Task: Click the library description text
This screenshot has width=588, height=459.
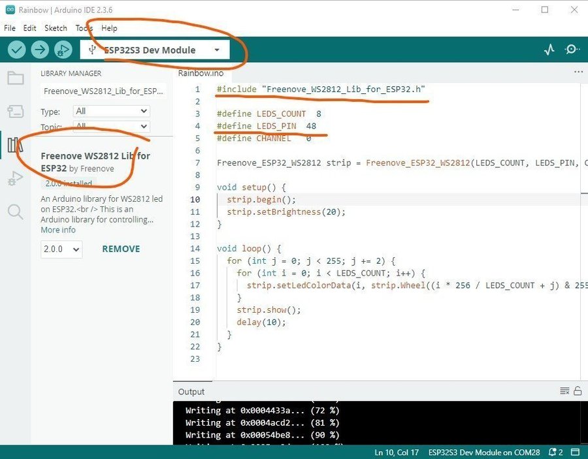Action: pyautogui.click(x=102, y=209)
